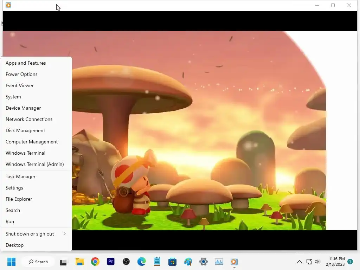Show hidden system tray icons
Screen dimensions: 360x270
pyautogui.click(x=300, y=262)
